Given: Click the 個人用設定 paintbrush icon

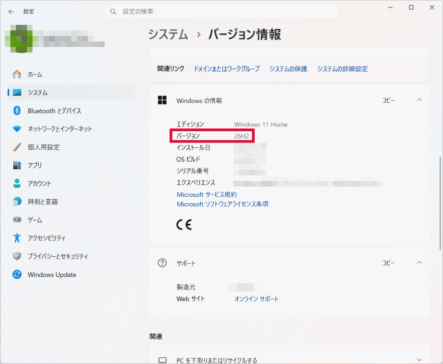Looking at the screenshot, I should pyautogui.click(x=17, y=147).
